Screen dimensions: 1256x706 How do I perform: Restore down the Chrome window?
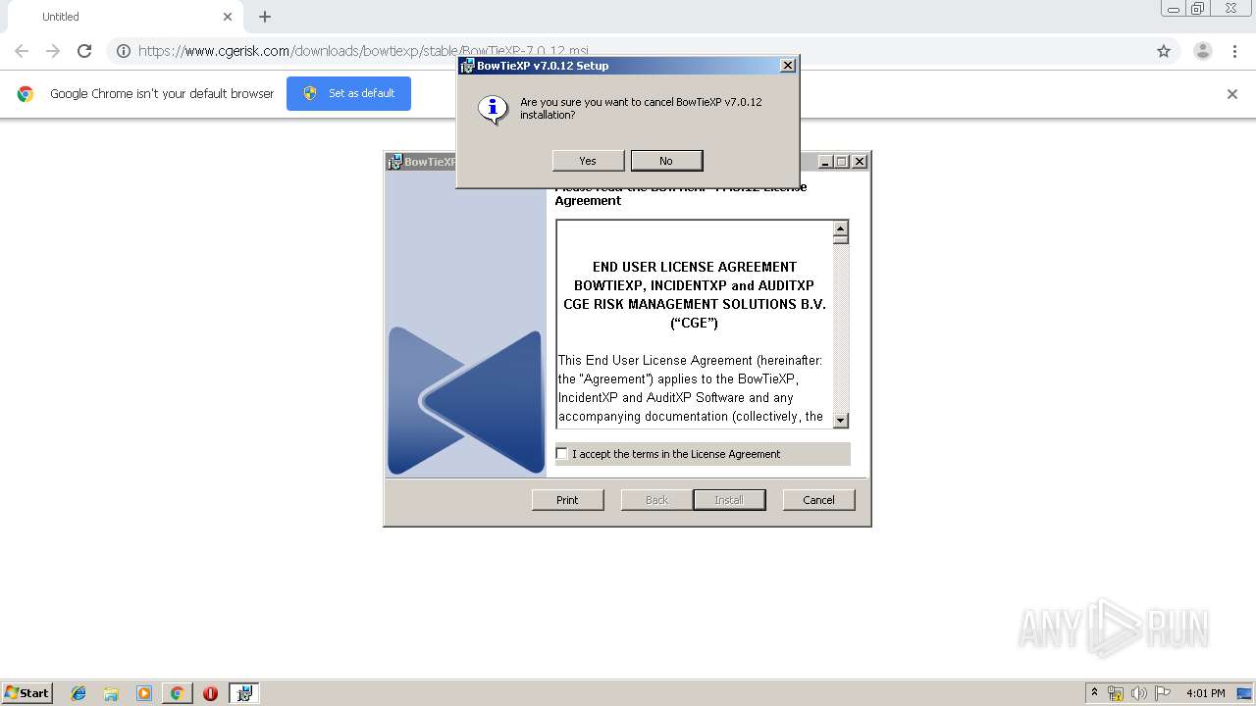[x=1198, y=9]
